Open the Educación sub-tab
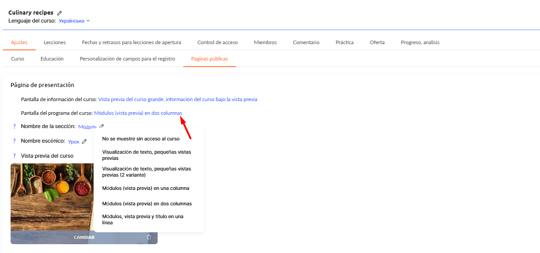Image resolution: width=540 pixels, height=253 pixels. 52,59
